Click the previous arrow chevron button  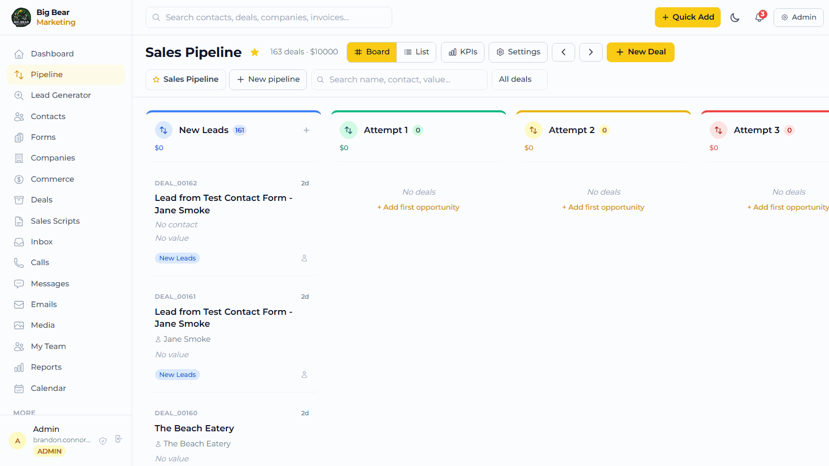tap(563, 52)
